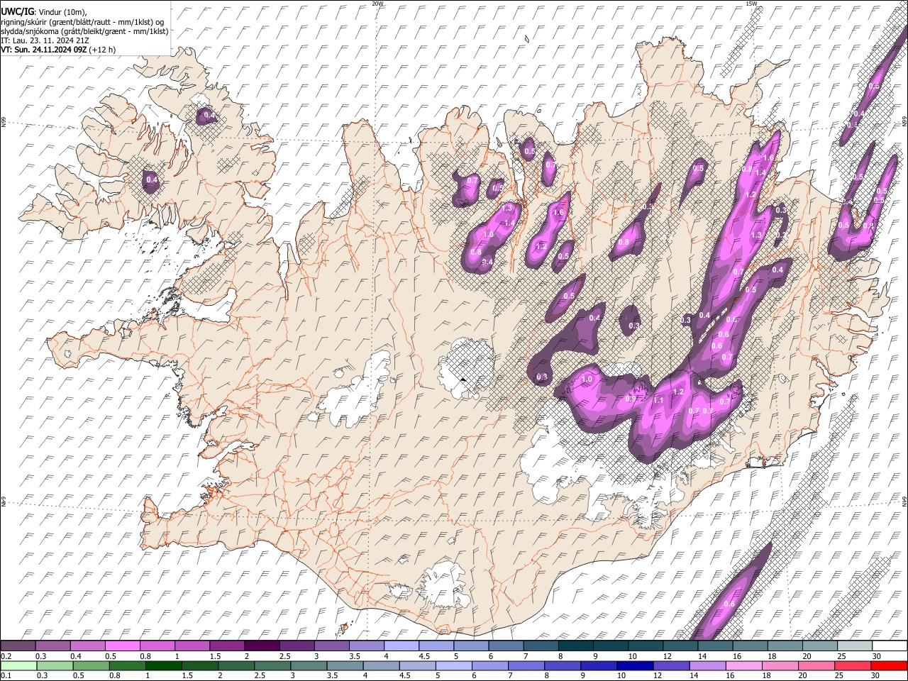
Task: Click bottom legend bright red swatch after 30
Action: pos(890,665)
